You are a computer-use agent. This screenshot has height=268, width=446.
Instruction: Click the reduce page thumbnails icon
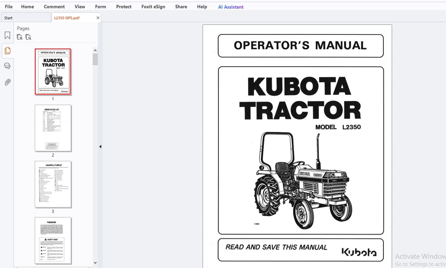click(28, 37)
